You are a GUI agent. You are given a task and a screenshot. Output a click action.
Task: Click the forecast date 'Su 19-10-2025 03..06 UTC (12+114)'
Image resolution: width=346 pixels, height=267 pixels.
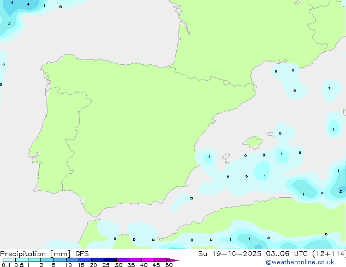click(x=272, y=254)
